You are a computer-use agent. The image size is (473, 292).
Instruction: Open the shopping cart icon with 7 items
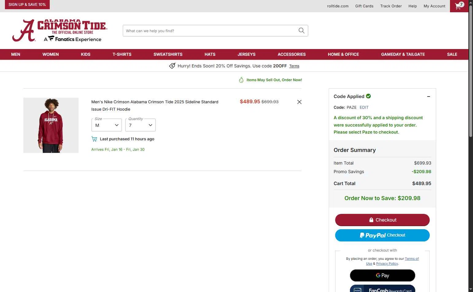point(459,6)
